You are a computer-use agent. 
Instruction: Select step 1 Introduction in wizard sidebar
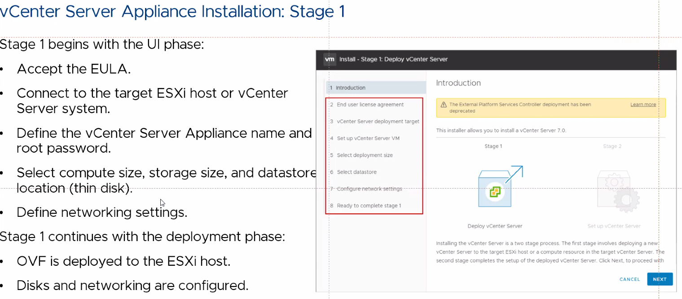point(376,88)
